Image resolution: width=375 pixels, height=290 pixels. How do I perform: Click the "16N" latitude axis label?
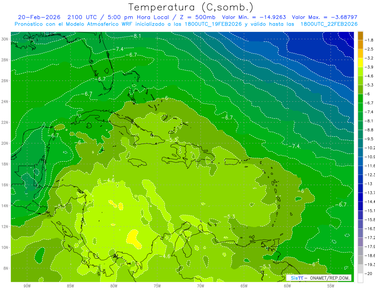coord(5,185)
